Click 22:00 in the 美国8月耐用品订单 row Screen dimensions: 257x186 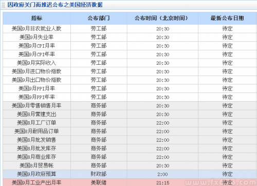tap(162, 132)
